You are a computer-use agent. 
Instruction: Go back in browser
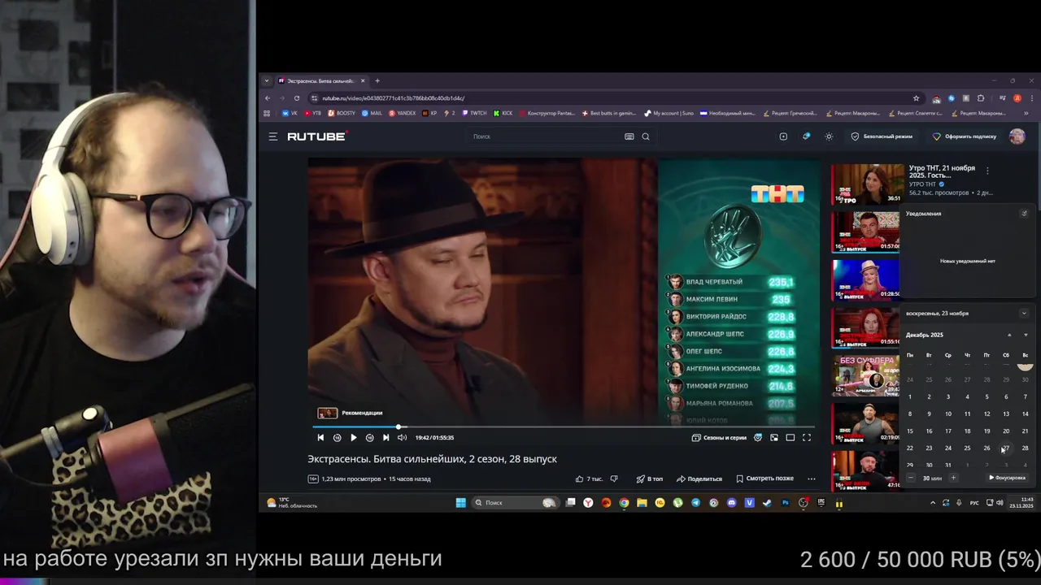click(268, 98)
